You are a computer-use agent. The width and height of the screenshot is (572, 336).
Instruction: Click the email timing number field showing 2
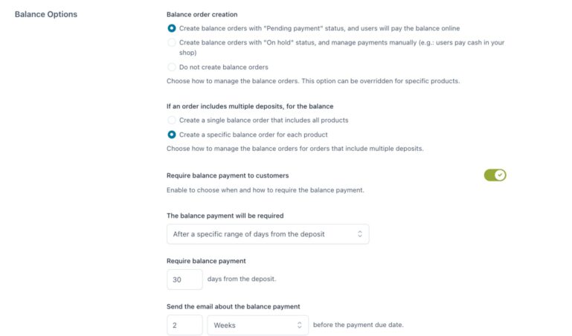(184, 325)
